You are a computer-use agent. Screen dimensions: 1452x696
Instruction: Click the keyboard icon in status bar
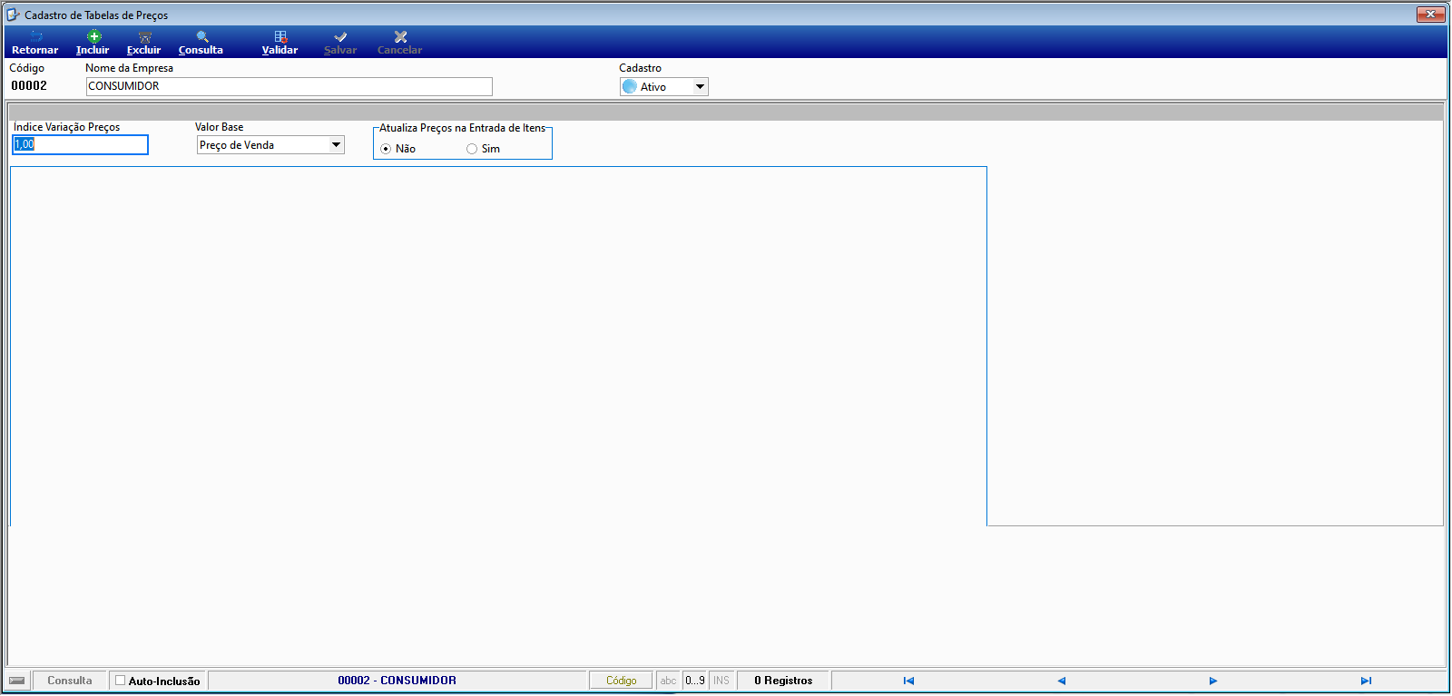[x=17, y=681]
